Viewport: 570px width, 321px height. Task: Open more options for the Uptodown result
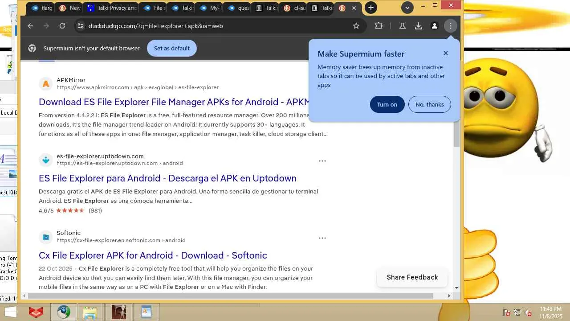point(322,161)
